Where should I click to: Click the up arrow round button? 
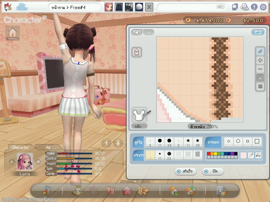[x=106, y=143]
